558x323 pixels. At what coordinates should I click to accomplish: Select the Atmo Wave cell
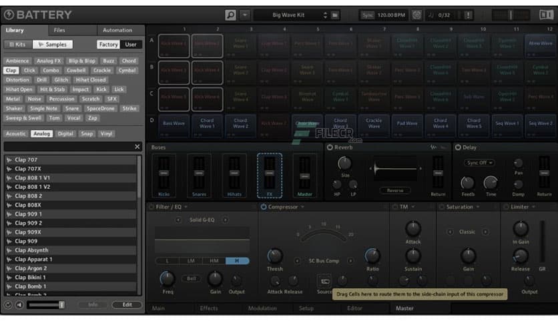[x=540, y=45]
